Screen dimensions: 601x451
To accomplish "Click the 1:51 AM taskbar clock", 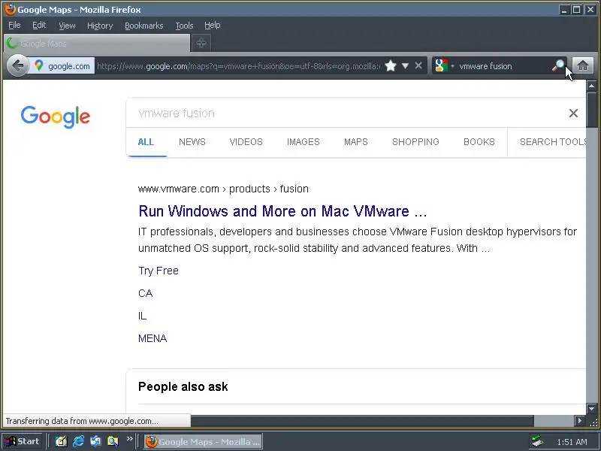I will 572,442.
